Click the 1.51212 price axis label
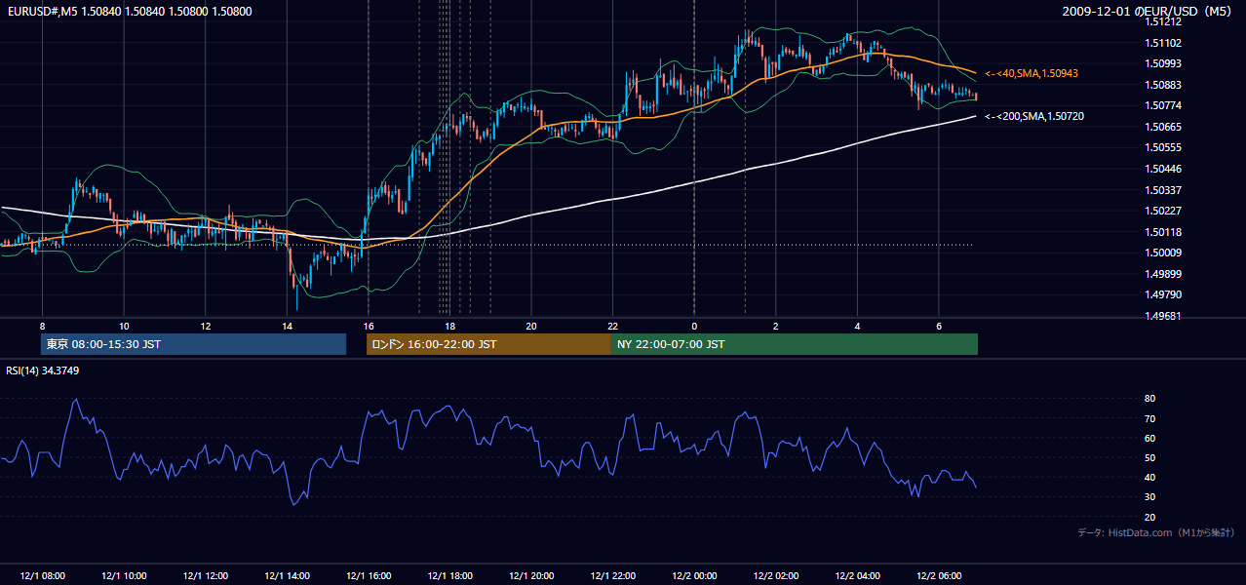1246x585 pixels. [1163, 21]
